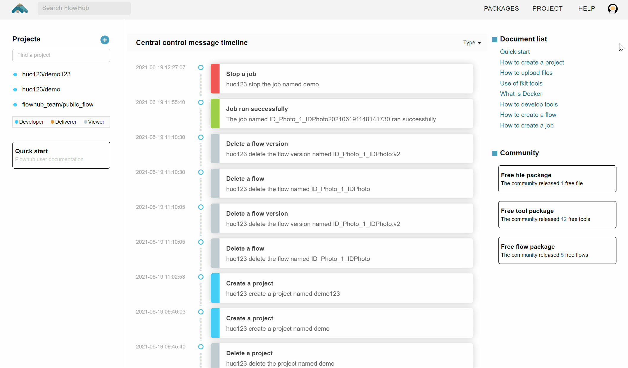
Task: Create a new project with the plus icon
Action: coord(105,40)
